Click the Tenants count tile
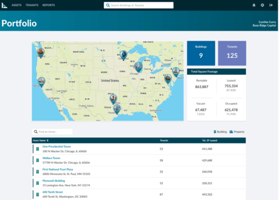279x200 pixels. [x=232, y=53]
